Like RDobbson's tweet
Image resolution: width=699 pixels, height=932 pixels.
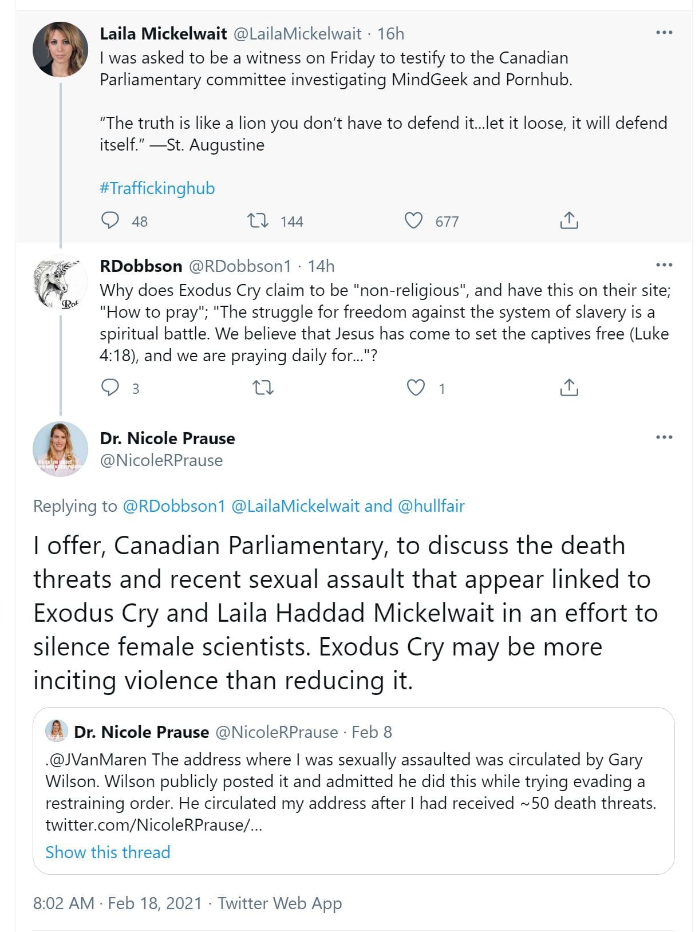[x=416, y=388]
